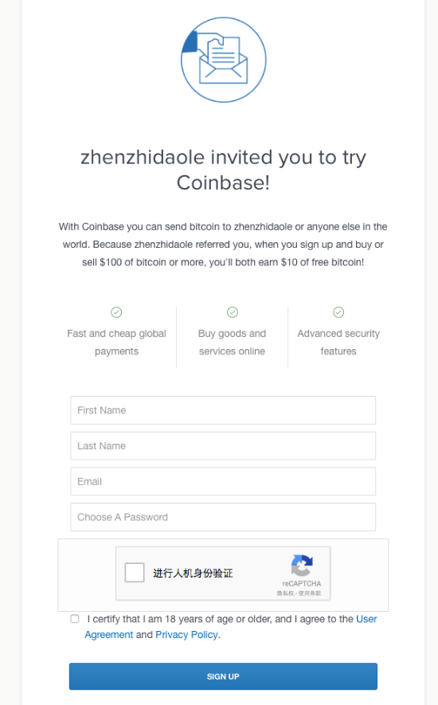Image resolution: width=438 pixels, height=705 pixels.
Task: Click the envelope invitation icon at top
Action: tap(224, 60)
